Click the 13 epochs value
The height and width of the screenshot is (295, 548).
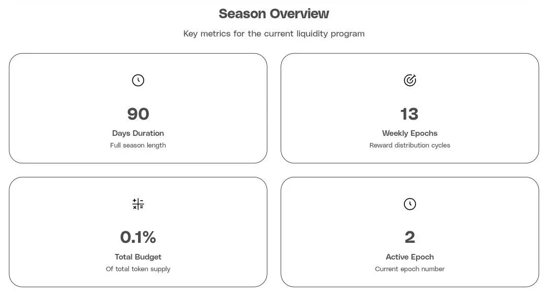pos(409,114)
